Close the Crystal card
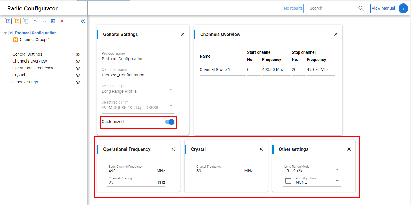The width and height of the screenshot is (411, 205). point(261,149)
